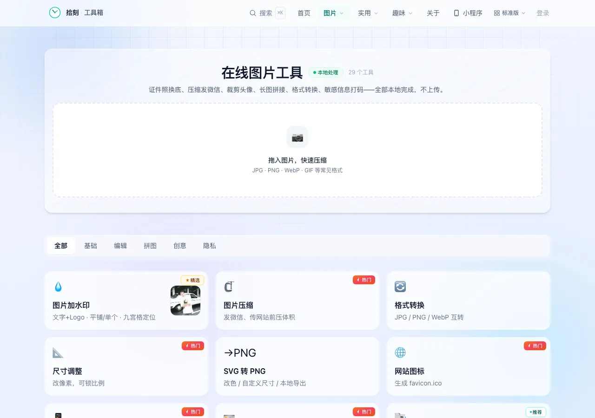Click the 尺寸调整 ruler triangle icon

point(58,353)
